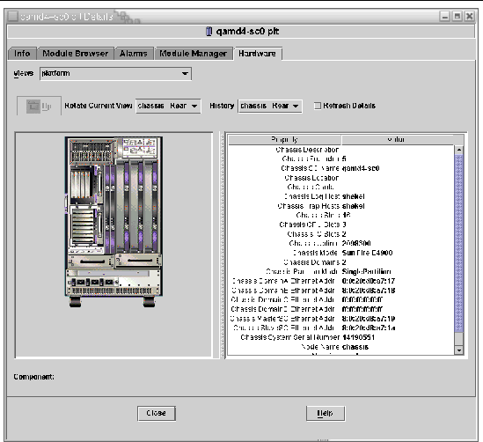Click the window menu icon in title bar
The height and width of the screenshot is (442, 483).
coord(13,17)
